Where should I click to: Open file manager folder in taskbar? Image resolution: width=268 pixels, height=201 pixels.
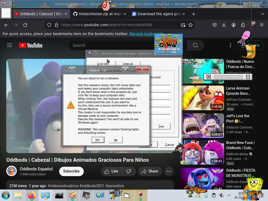[18, 195]
